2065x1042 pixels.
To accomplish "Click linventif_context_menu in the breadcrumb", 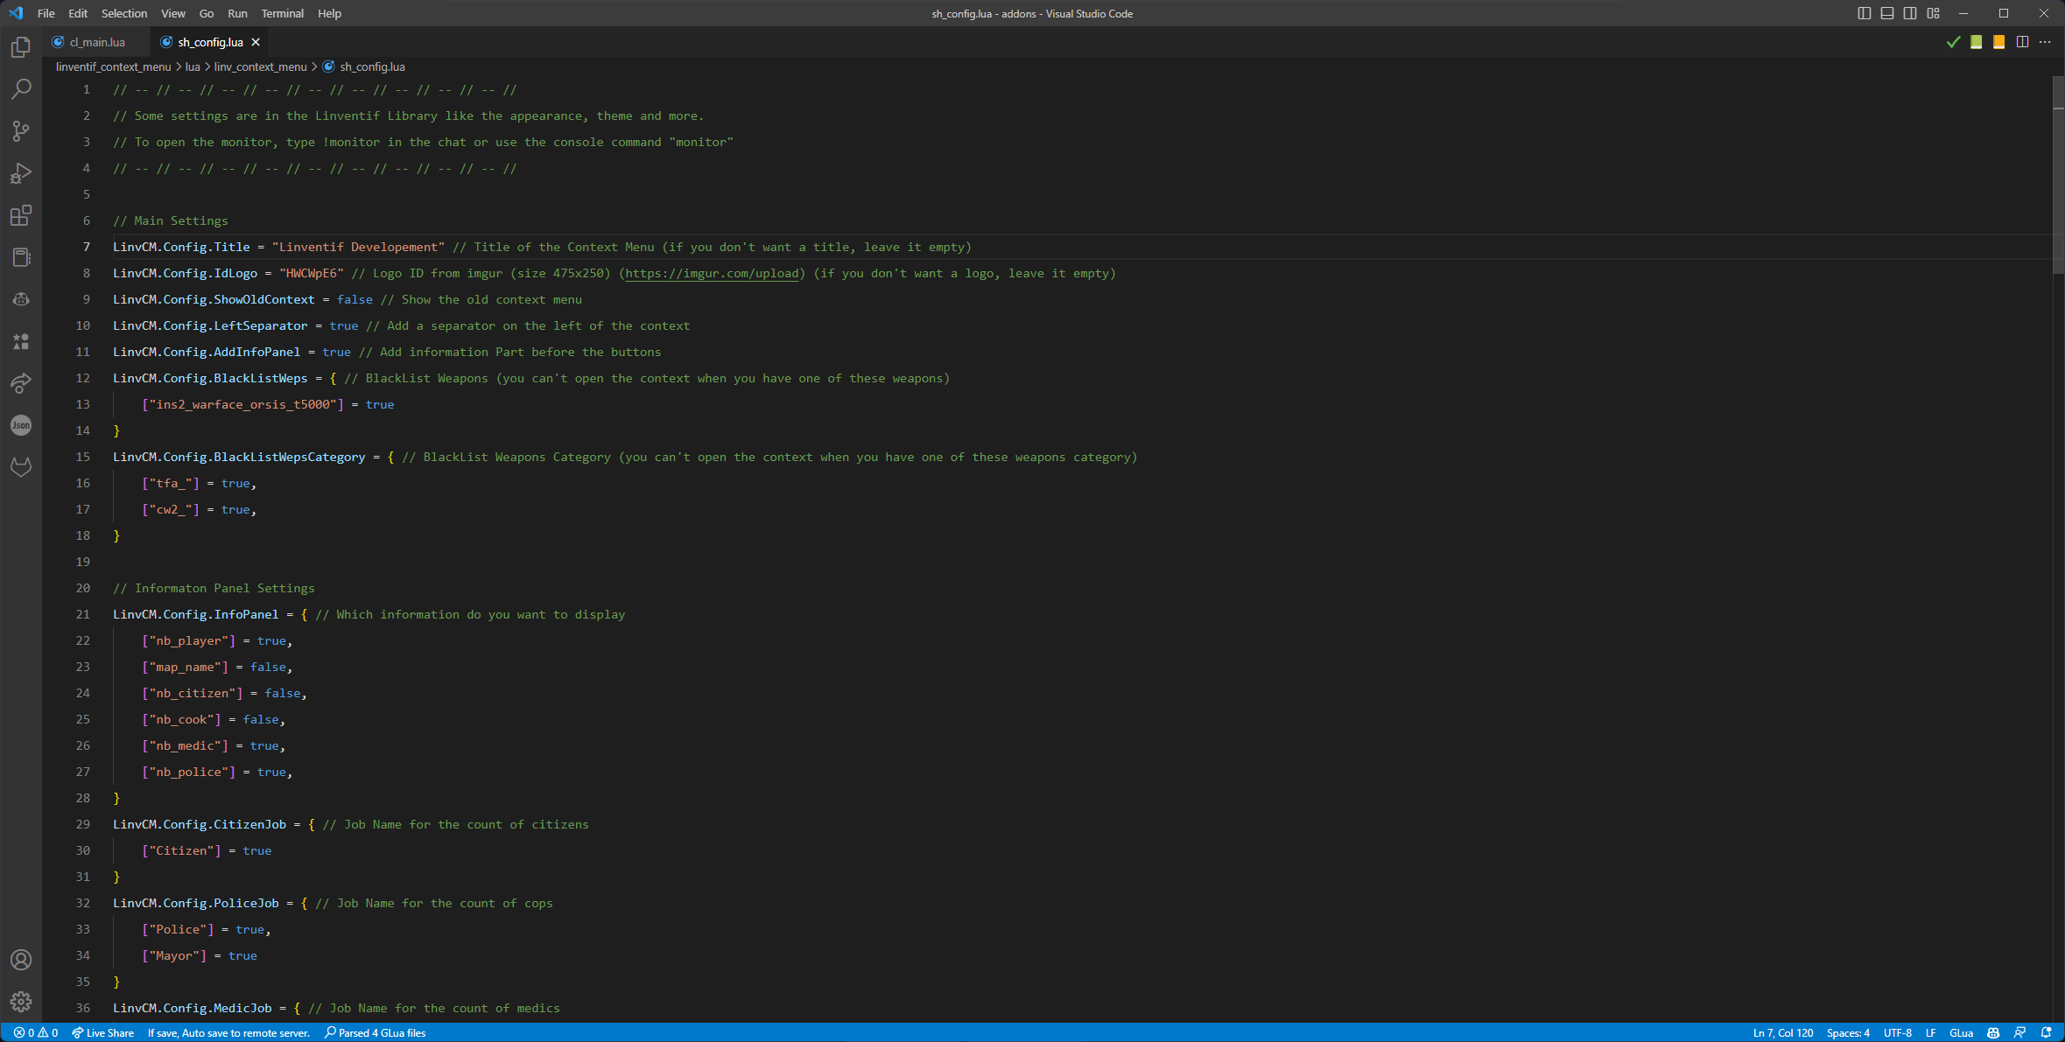I will (x=114, y=66).
